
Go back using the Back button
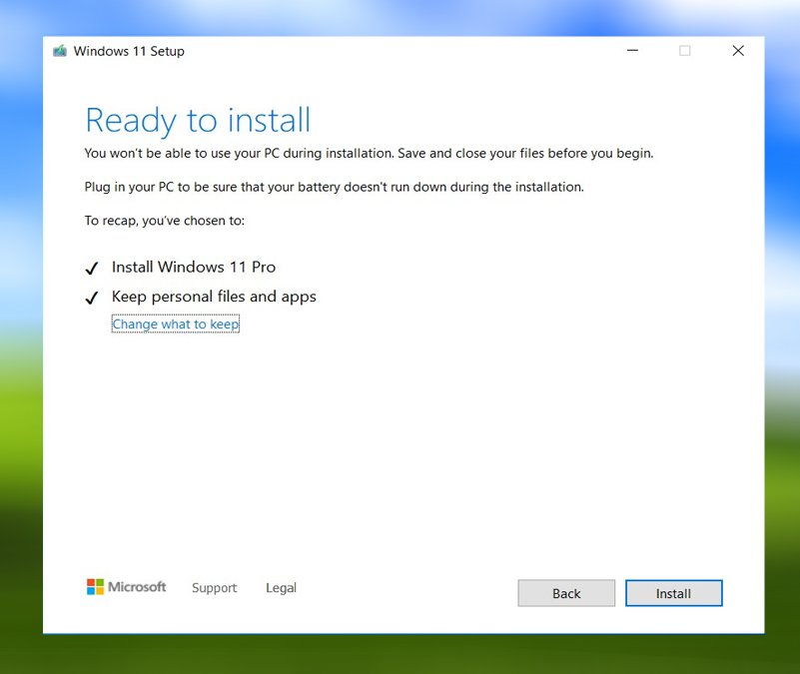click(x=565, y=592)
